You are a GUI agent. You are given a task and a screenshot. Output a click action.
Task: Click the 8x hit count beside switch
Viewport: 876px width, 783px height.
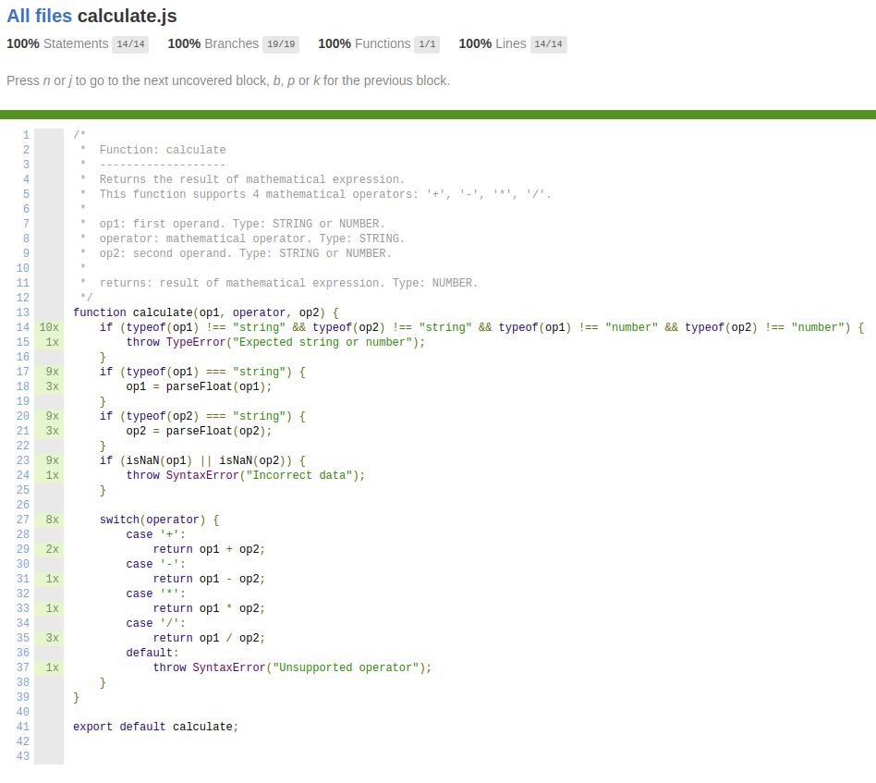click(x=49, y=520)
